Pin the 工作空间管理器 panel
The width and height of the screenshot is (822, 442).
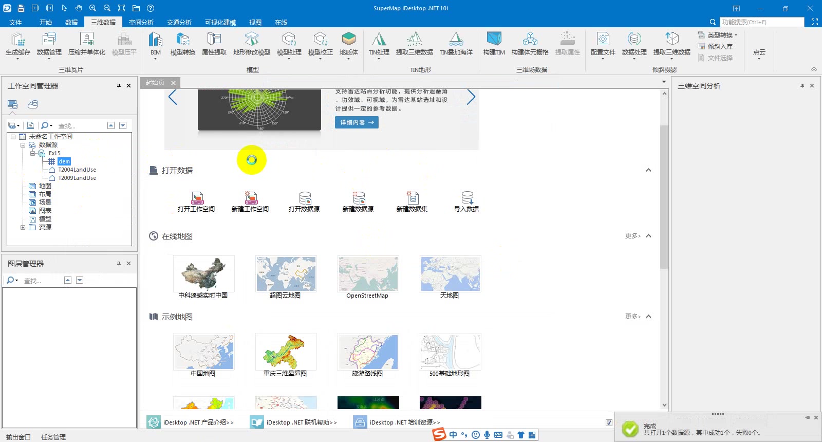[x=119, y=86]
